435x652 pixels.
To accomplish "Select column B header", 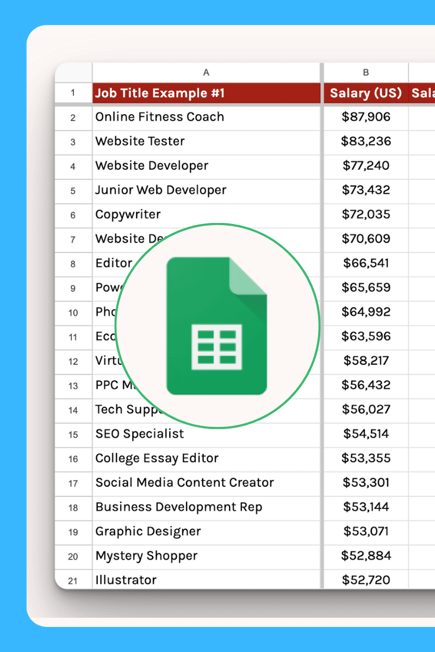I will [366, 72].
